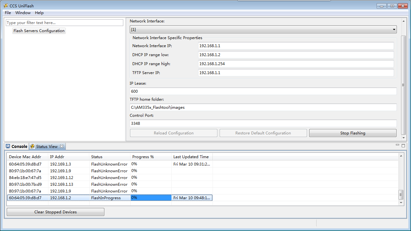Click the configuration panel scrollbar down arrow
Image resolution: width=411 pixels, height=231 pixels.
pos(404,138)
